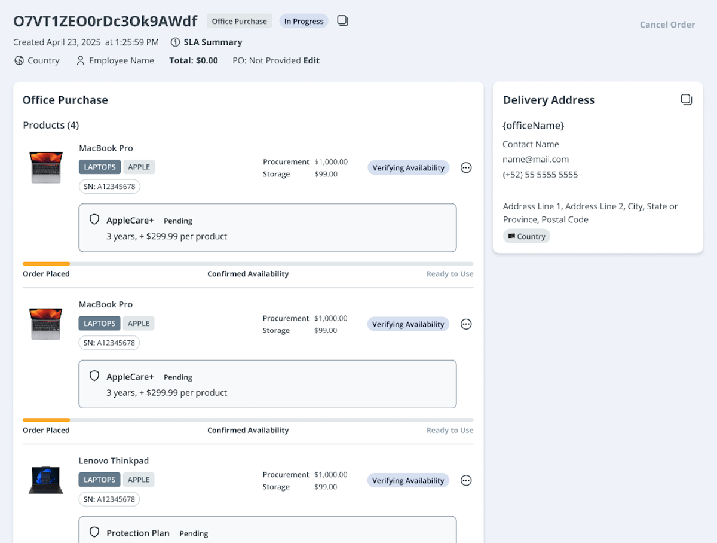
Task: Open more options for second MacBook Pro
Action: point(466,324)
